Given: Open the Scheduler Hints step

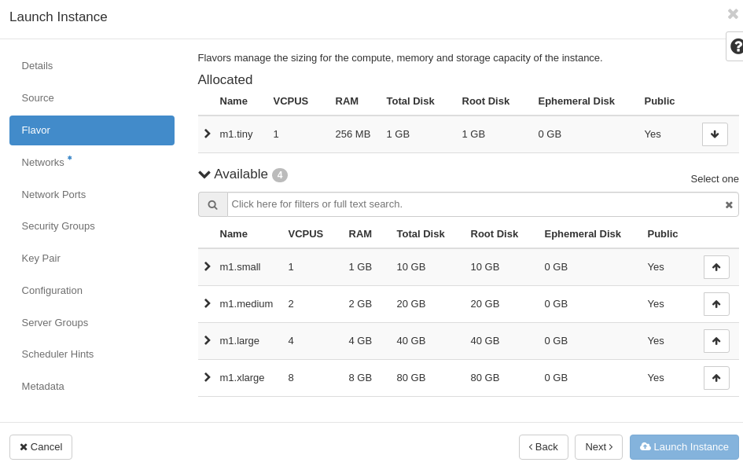Looking at the screenshot, I should click(92, 354).
